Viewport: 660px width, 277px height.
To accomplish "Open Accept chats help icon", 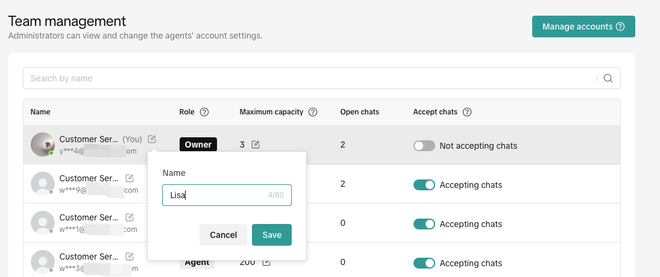I will (x=467, y=112).
